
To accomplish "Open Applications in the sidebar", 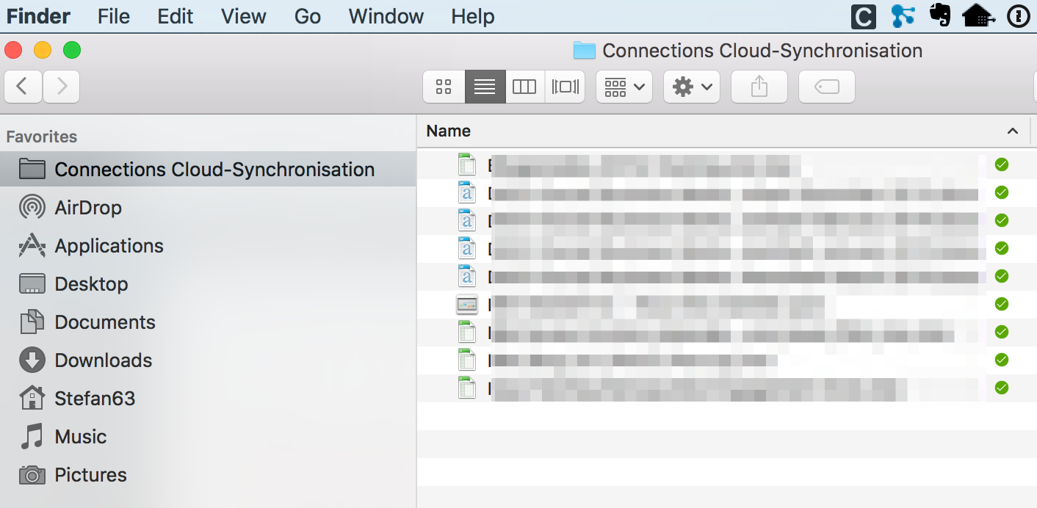I will pos(109,246).
